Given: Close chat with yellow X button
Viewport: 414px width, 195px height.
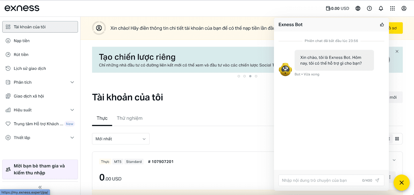Looking at the screenshot, I should click(x=402, y=183).
